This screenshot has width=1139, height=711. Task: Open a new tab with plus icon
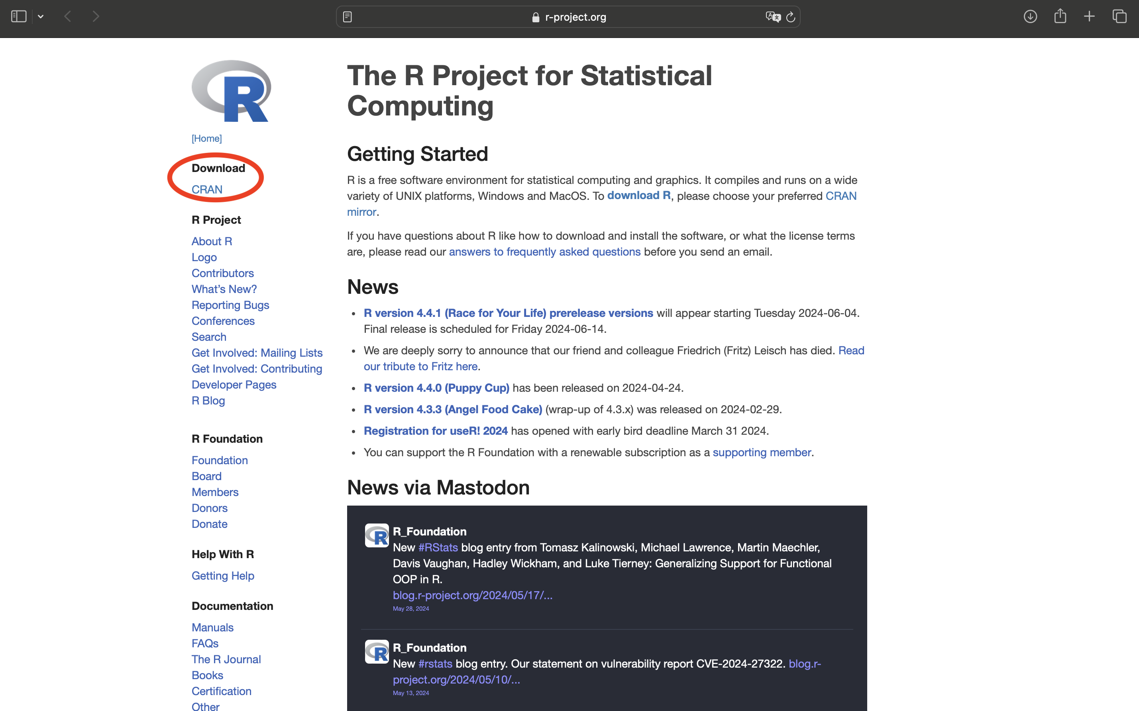1089,16
